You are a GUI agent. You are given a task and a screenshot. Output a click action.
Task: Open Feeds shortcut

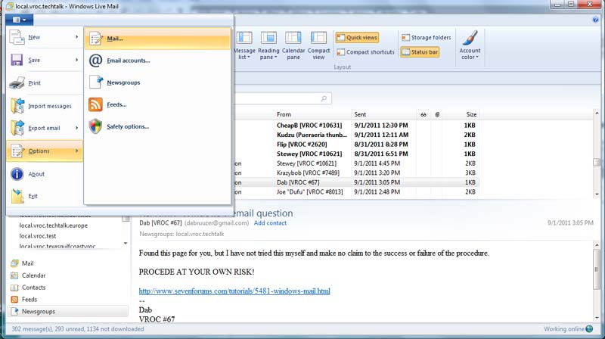29,299
